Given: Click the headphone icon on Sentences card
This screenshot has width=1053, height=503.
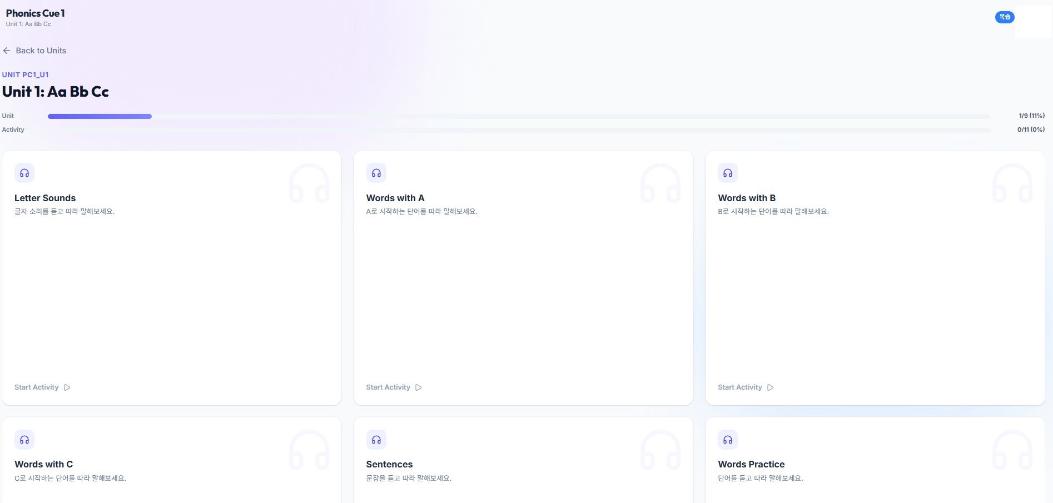Looking at the screenshot, I should [376, 440].
